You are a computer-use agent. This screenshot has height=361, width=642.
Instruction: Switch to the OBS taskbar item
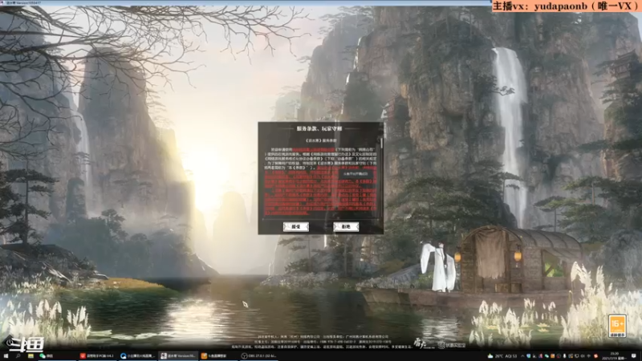[x=258, y=356]
